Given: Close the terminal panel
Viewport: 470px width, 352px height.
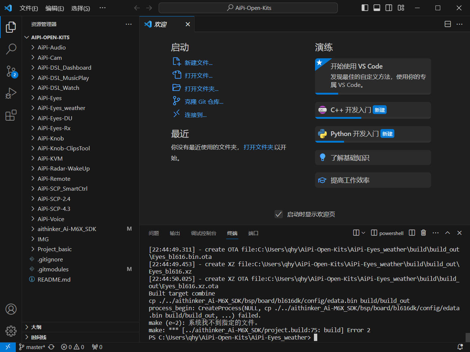Looking at the screenshot, I should (459, 233).
